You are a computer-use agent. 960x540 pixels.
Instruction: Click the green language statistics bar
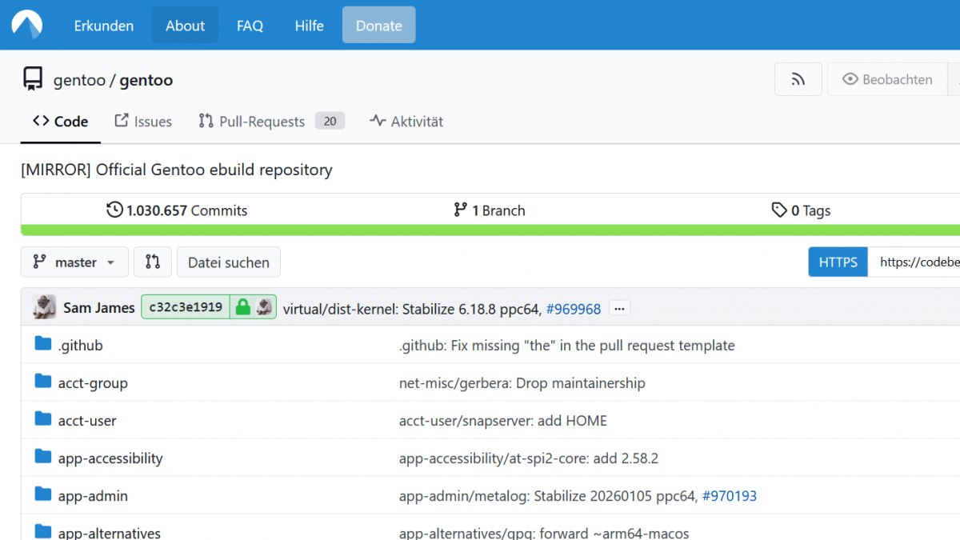coord(480,230)
